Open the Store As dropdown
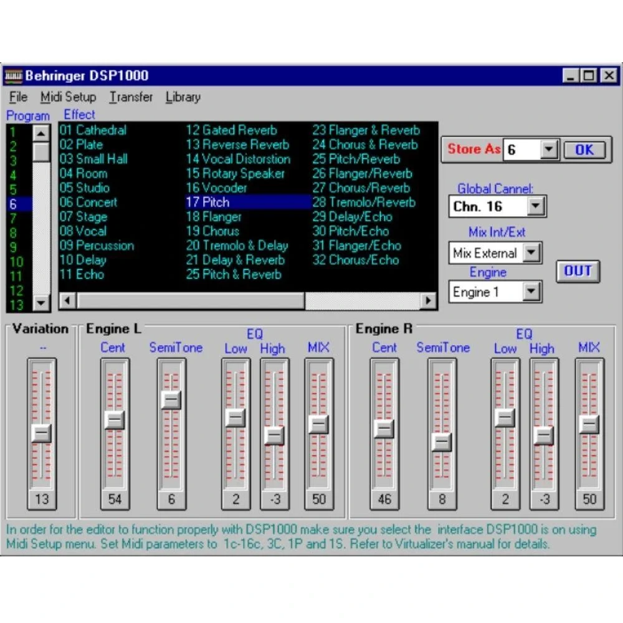Screen dimensions: 623x623 (548, 150)
